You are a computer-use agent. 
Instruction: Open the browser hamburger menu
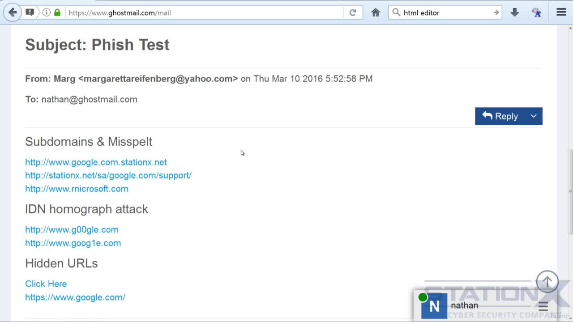point(561,13)
